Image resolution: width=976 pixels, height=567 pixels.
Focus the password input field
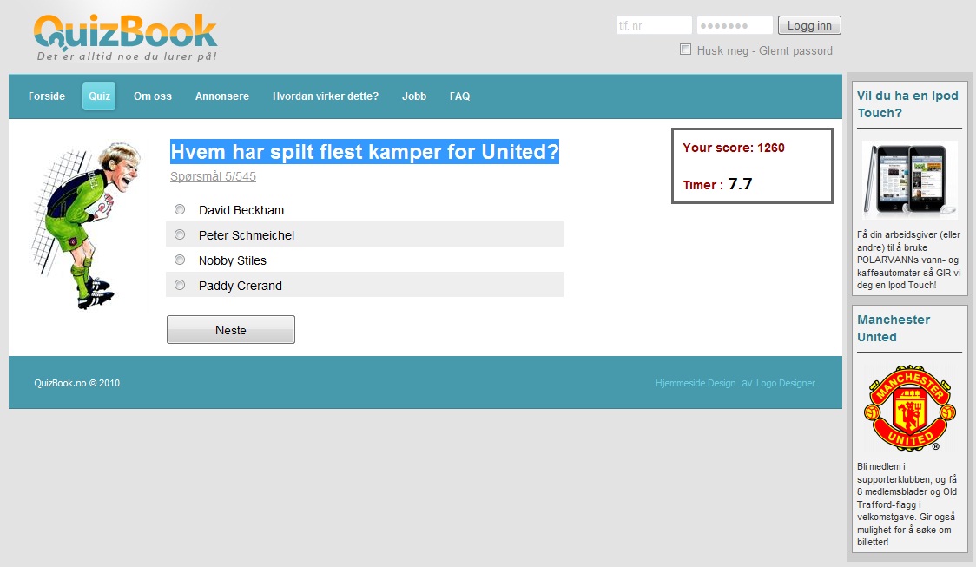coord(735,25)
